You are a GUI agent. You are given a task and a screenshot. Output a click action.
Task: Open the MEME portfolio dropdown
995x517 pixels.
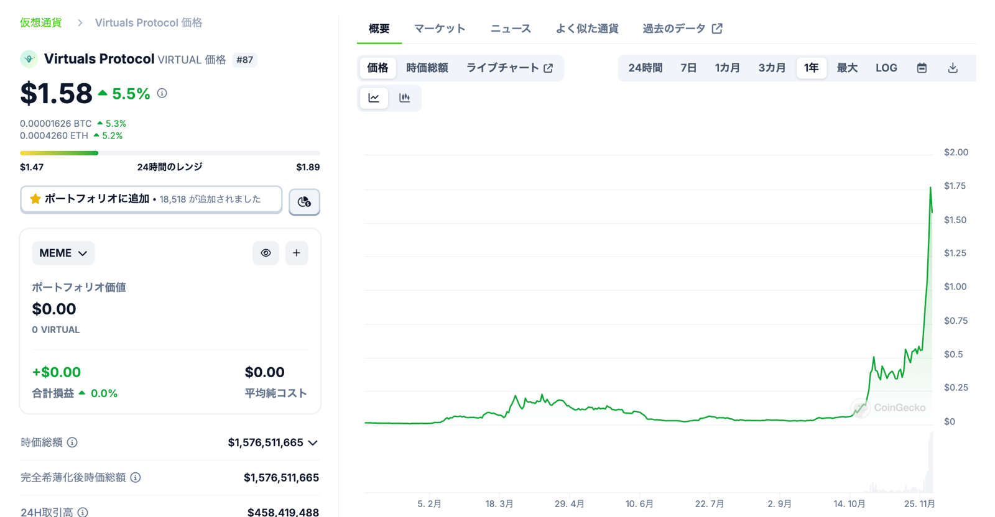[x=63, y=253]
